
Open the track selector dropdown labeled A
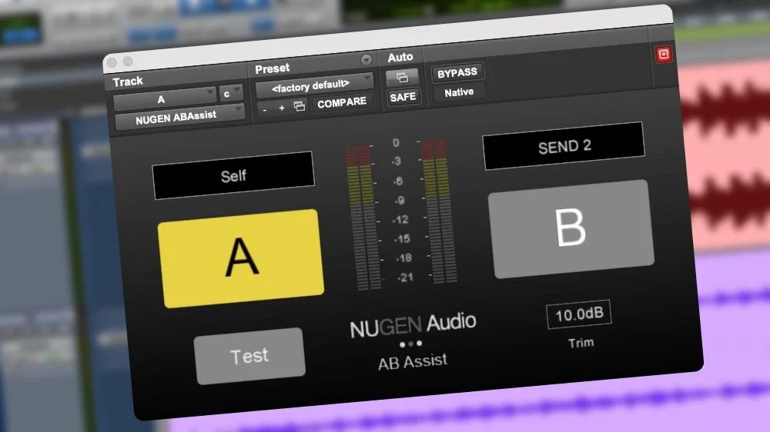point(164,98)
